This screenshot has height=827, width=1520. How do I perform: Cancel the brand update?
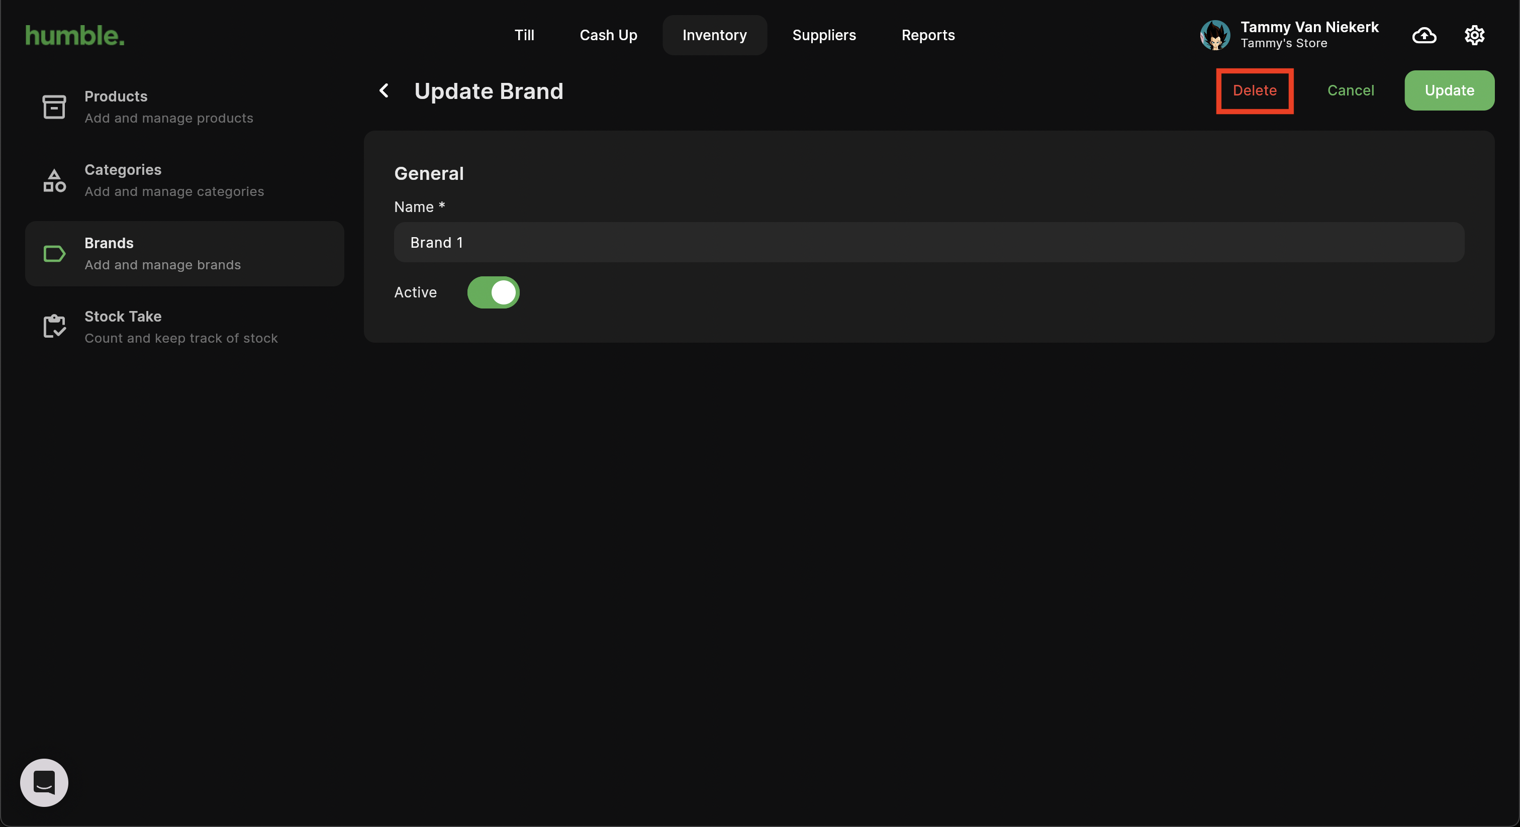1351,90
